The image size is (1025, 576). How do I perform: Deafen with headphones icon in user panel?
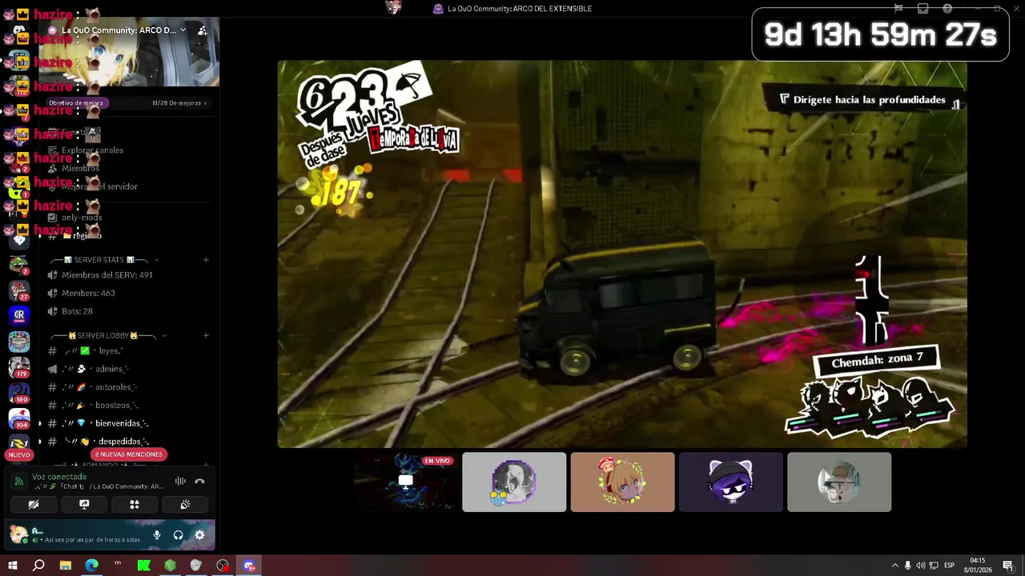178,534
